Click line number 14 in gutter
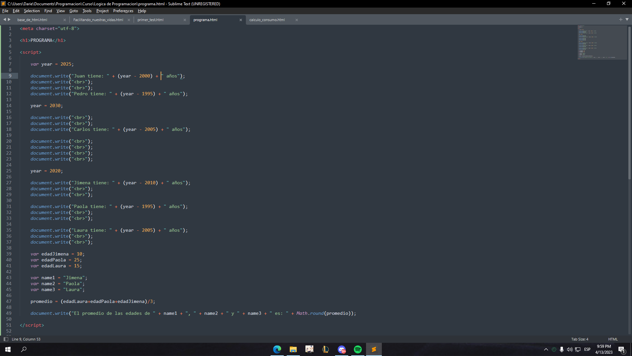This screenshot has width=632, height=356. 9,105
